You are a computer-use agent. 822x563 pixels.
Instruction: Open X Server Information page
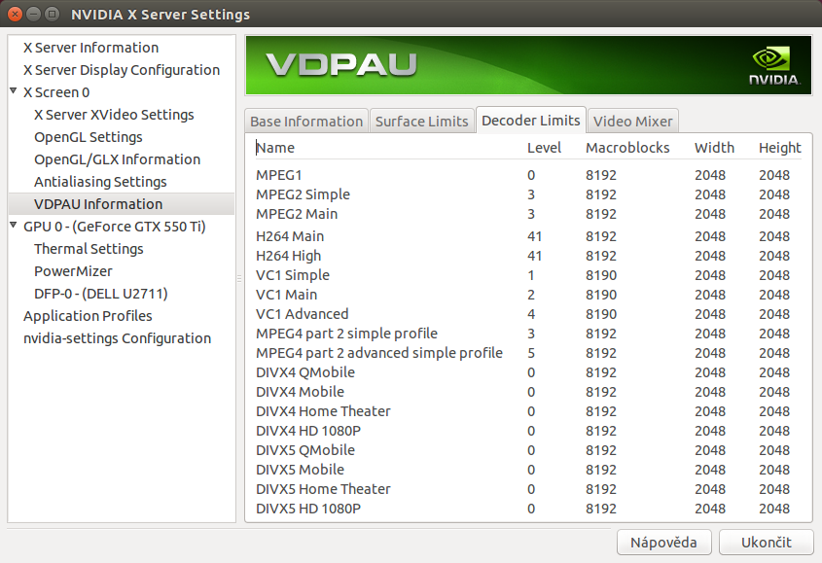(90, 48)
